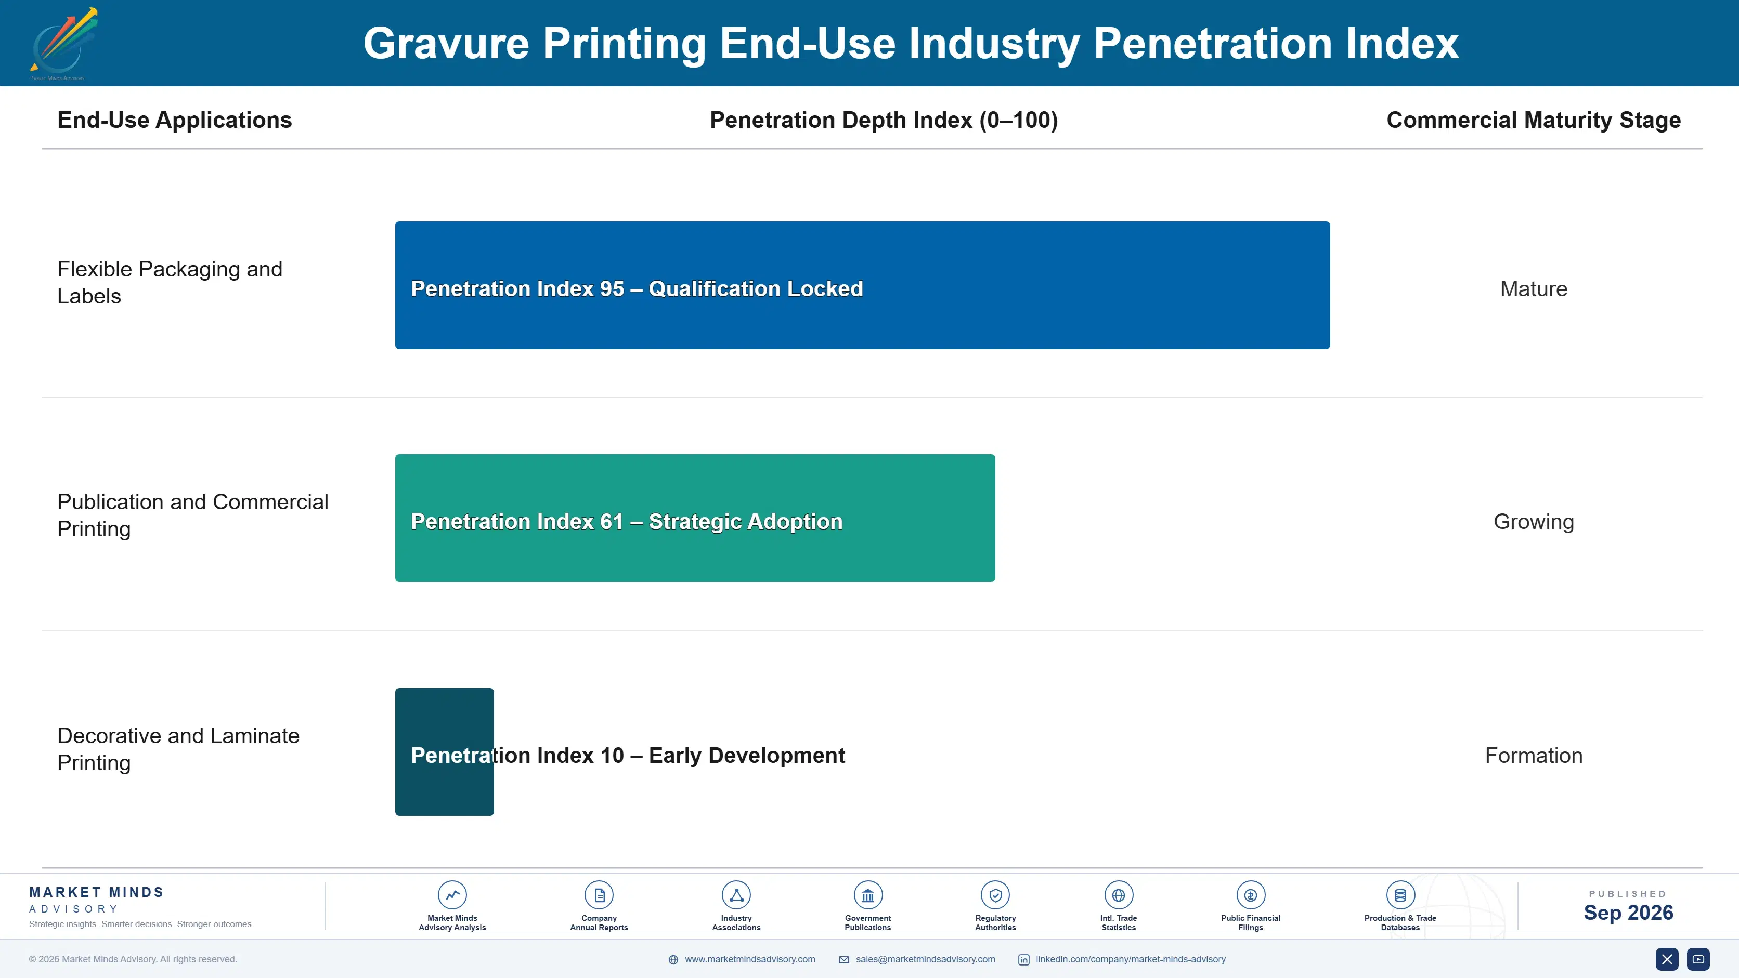Select 'Flexible Packaging and Labels' row label
1739x978 pixels.
tap(170, 283)
